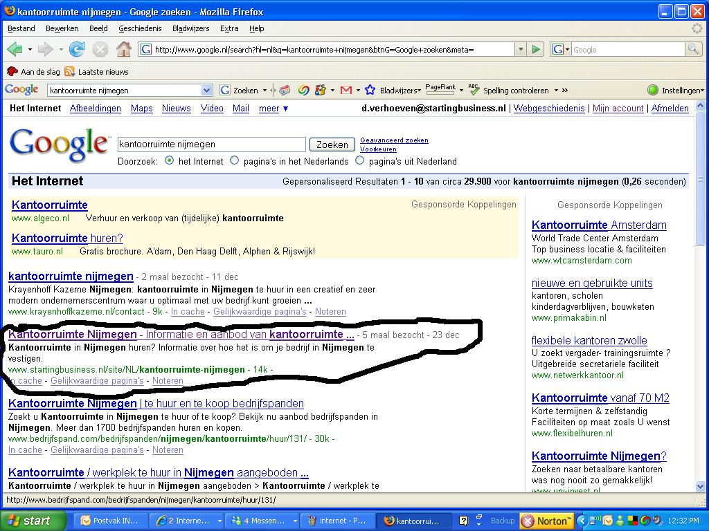Click the taskbar clock showing 12:32 PM
This screenshot has height=531, width=709.
click(x=683, y=521)
